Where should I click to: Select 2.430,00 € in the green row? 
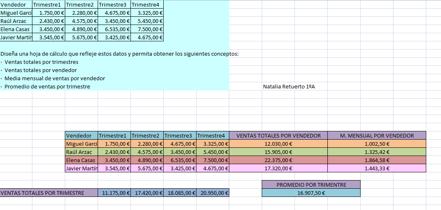114,152
